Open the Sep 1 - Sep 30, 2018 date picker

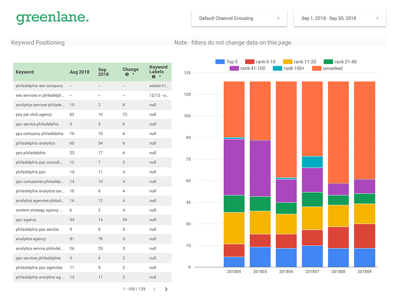340,18
